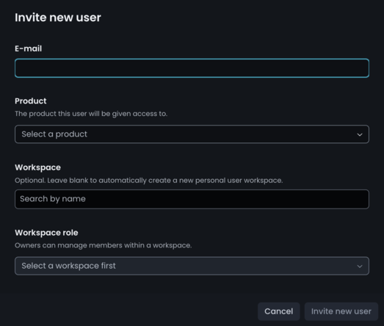Submit with the Invite new user button
The height and width of the screenshot is (326, 384).
(x=341, y=311)
